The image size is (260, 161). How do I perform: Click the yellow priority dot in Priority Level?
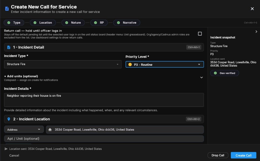[130, 65]
